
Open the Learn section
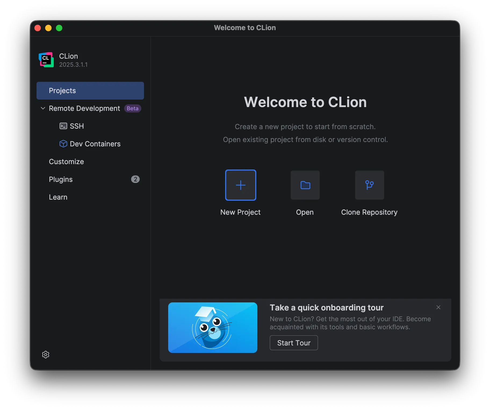click(x=58, y=197)
